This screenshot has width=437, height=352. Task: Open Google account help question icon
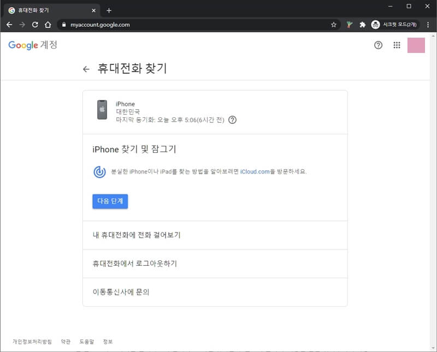pos(378,45)
